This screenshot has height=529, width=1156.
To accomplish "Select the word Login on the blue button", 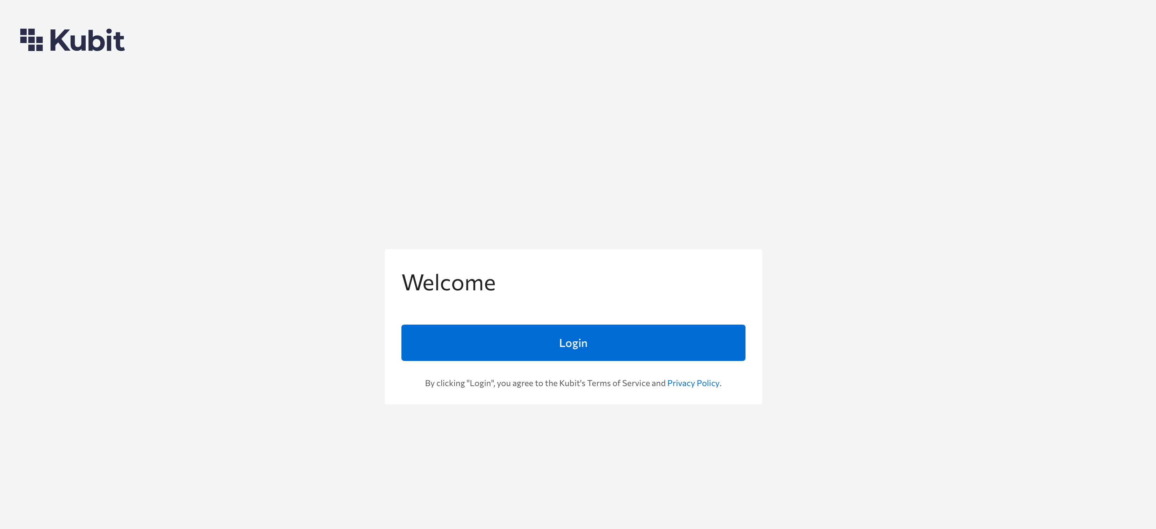I will [x=573, y=343].
